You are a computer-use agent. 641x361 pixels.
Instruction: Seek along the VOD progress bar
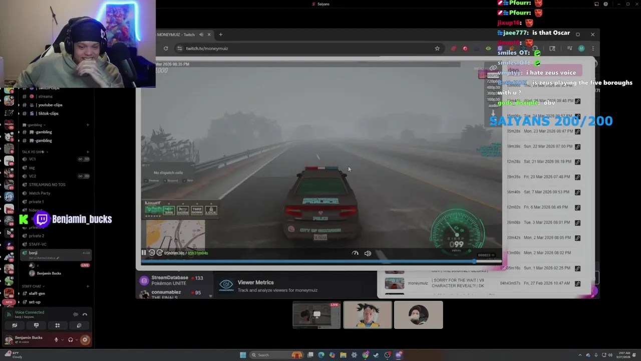[321, 261]
